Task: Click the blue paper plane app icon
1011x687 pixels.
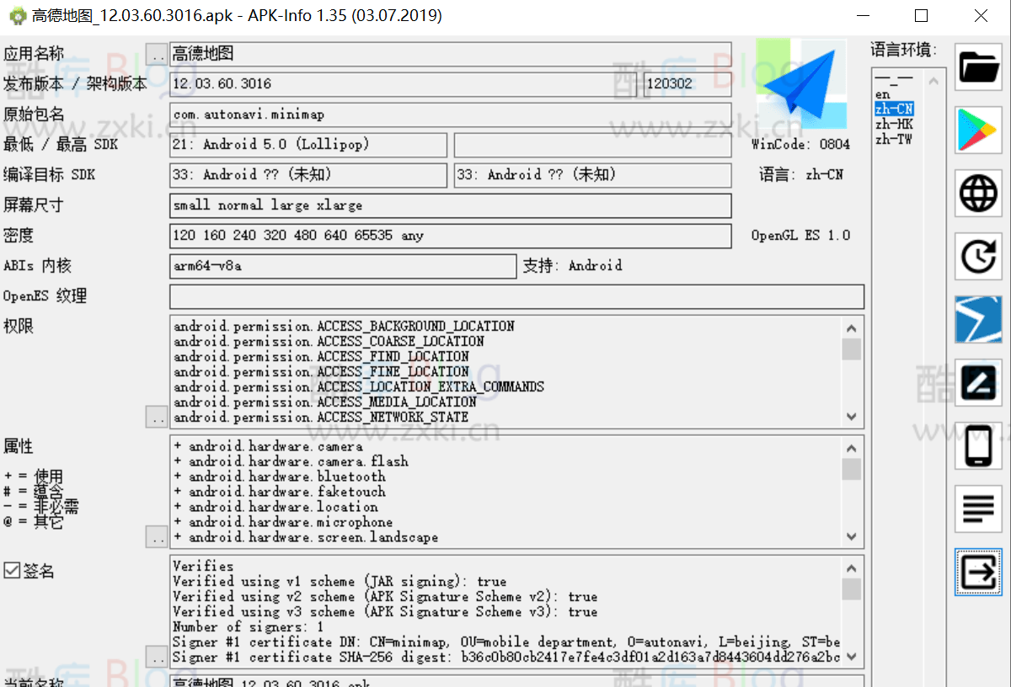Action: [802, 82]
